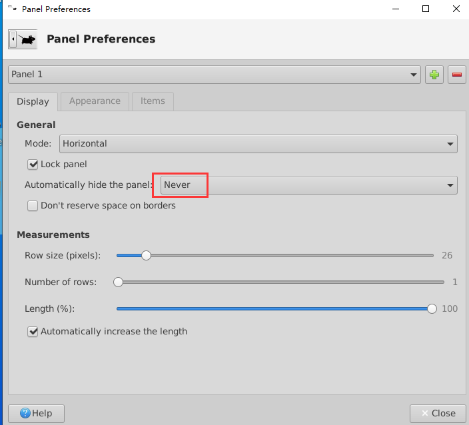Click the blue Help question mark icon

[25, 413]
